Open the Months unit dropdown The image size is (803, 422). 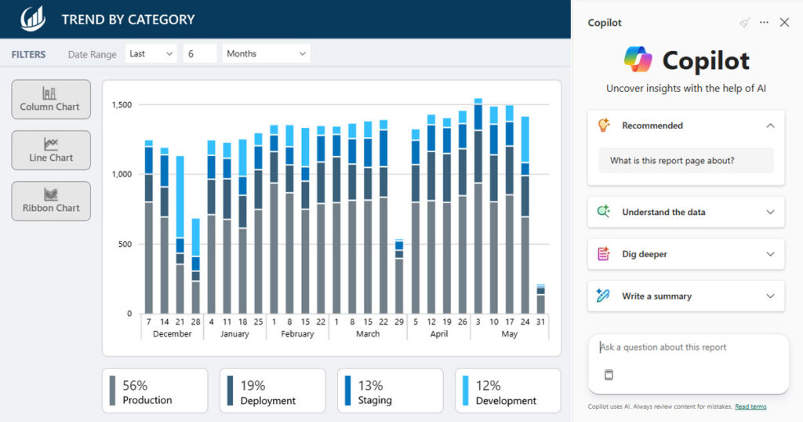pos(266,53)
